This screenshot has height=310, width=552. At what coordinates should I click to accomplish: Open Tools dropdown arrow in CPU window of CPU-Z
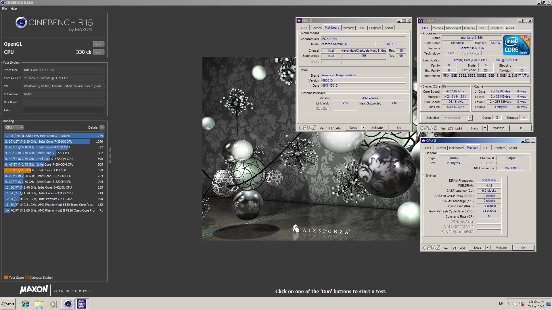(485, 128)
